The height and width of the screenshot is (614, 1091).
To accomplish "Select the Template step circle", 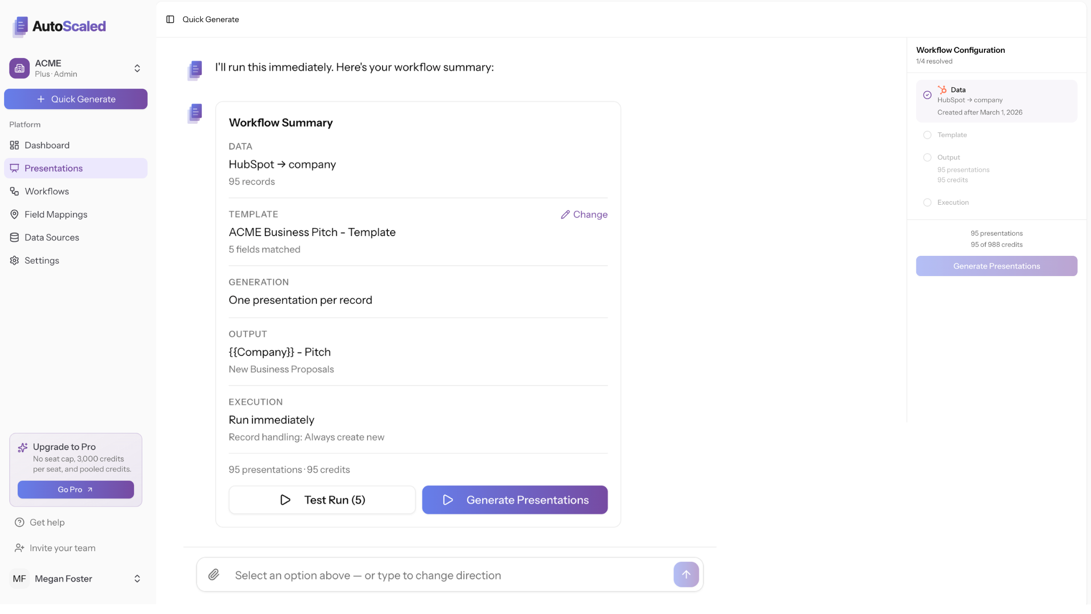I will coord(927,135).
